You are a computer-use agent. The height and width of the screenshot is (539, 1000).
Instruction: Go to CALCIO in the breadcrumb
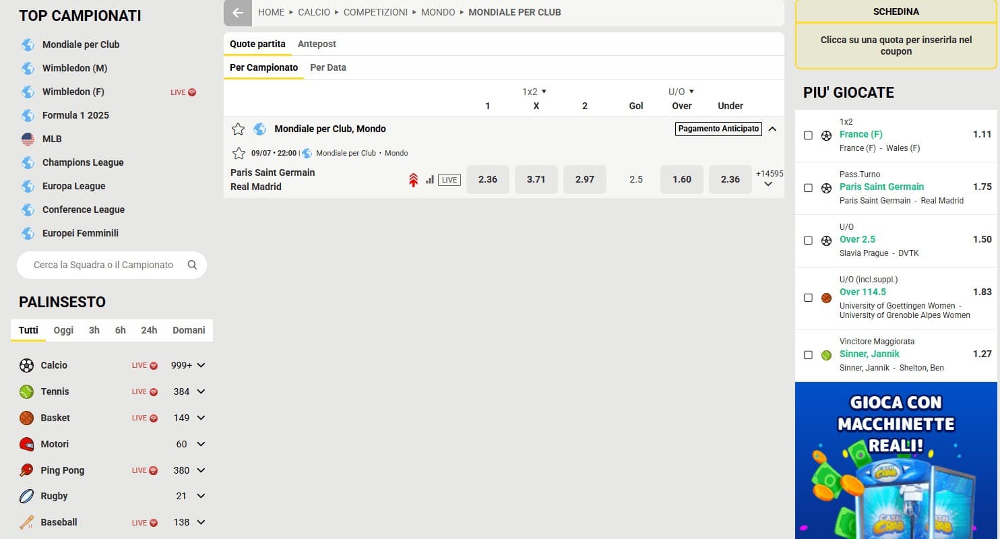[x=314, y=12]
